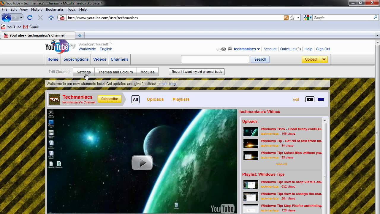Open a new tab with plus button
This screenshot has width=380, height=214.
pyautogui.click(x=80, y=35)
